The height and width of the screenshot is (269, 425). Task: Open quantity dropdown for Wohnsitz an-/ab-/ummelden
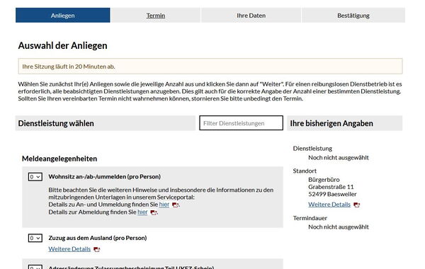pyautogui.click(x=35, y=177)
